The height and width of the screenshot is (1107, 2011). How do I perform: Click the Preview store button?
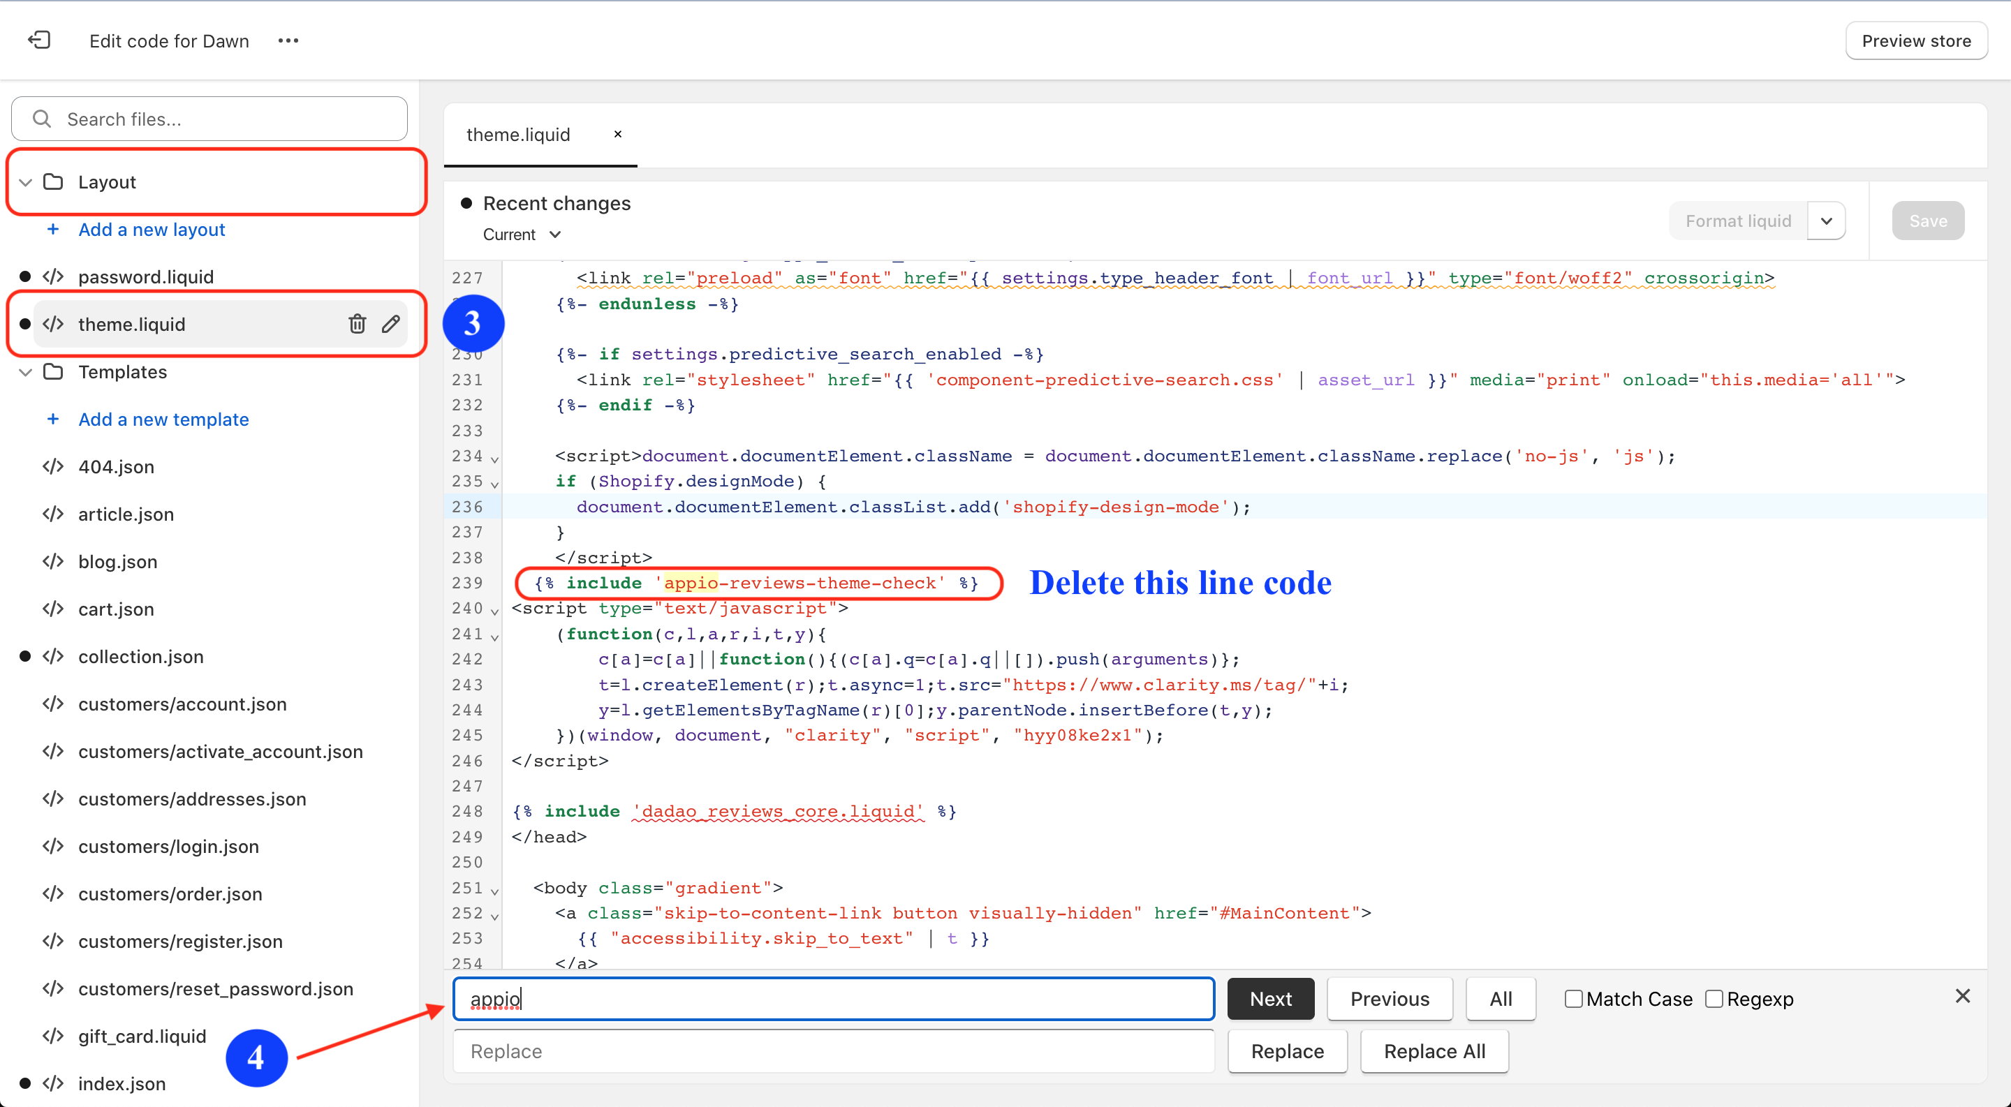tap(1916, 40)
